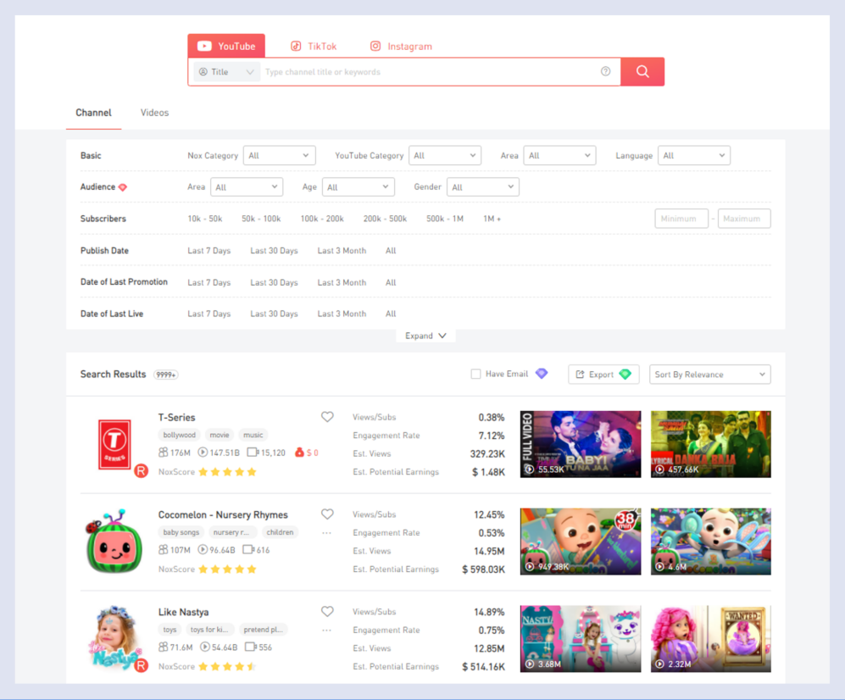Open the Title search type dropdown
Viewport: 845px width, 700px height.
coord(226,72)
